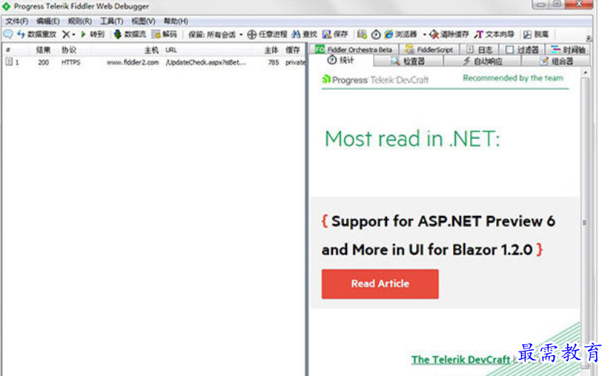Click the toolbar overflow arrow at right end
The width and height of the screenshot is (608, 376).
(x=588, y=38)
